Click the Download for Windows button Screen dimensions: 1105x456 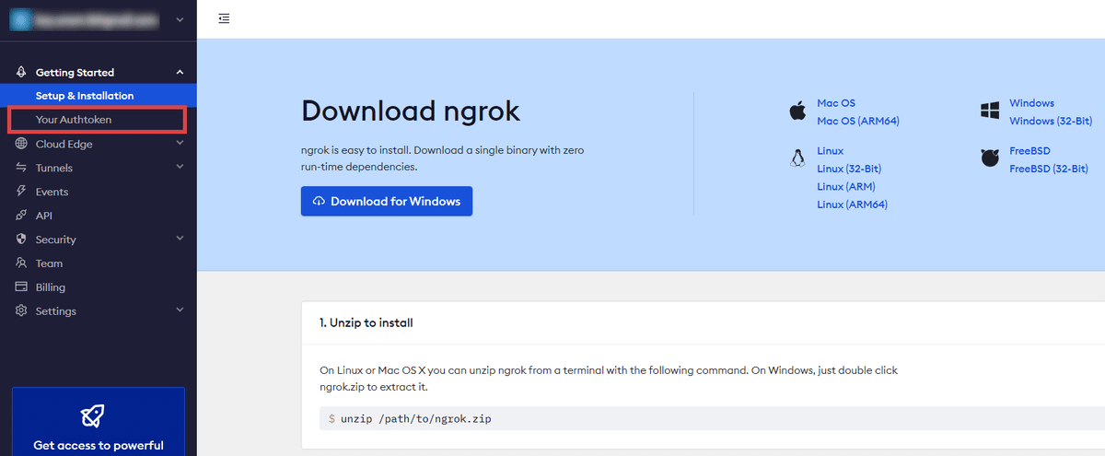[x=387, y=201]
